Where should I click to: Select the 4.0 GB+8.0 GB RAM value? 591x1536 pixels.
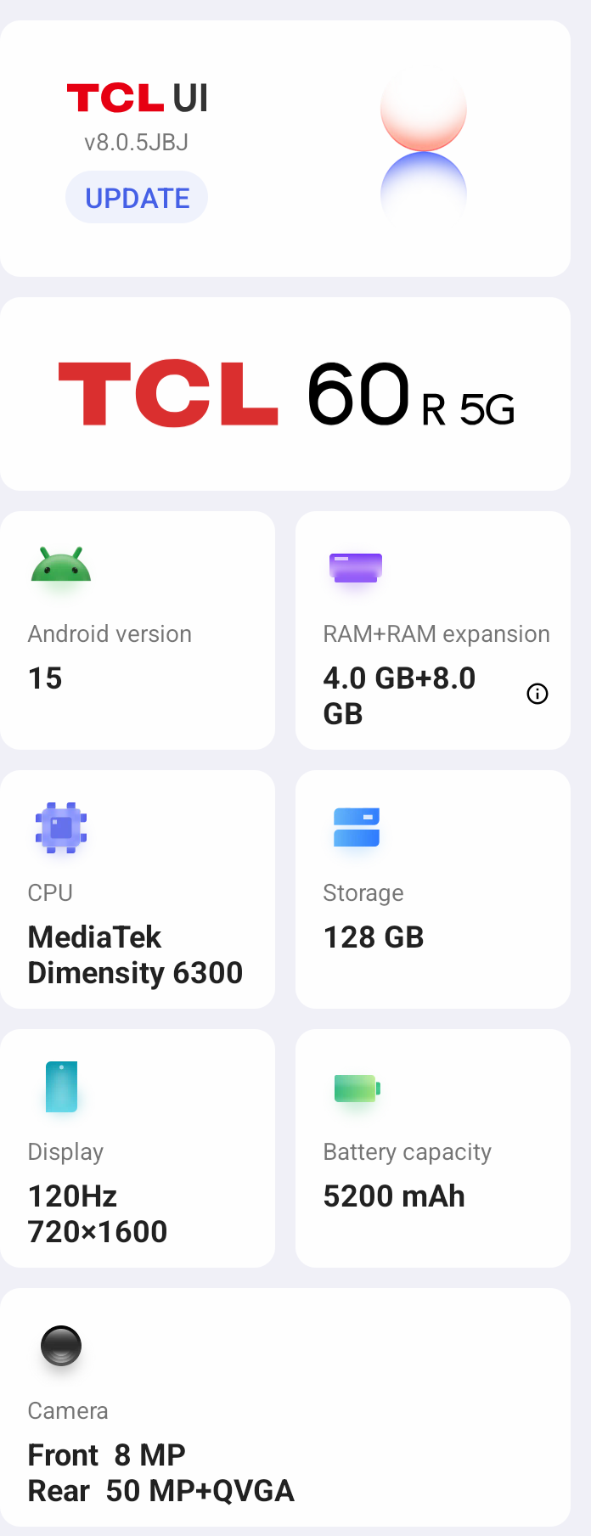(399, 695)
